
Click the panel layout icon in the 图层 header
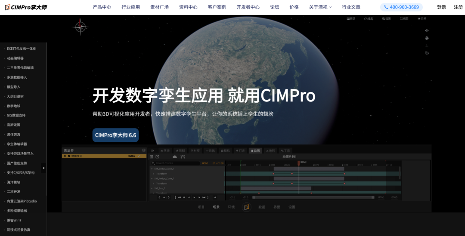(x=144, y=150)
